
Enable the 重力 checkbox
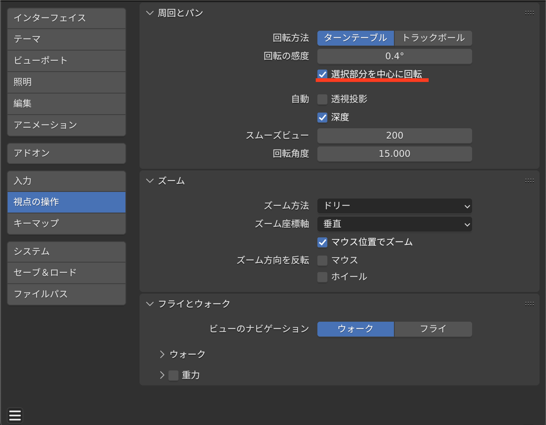tap(173, 375)
